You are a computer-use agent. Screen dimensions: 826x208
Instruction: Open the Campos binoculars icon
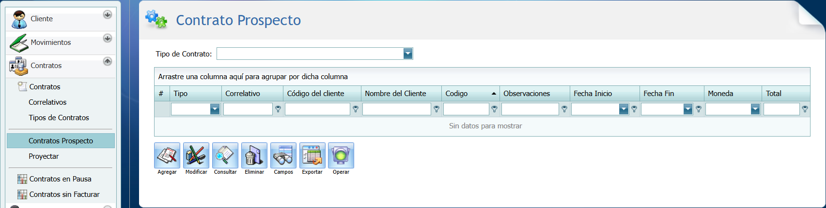tap(283, 155)
